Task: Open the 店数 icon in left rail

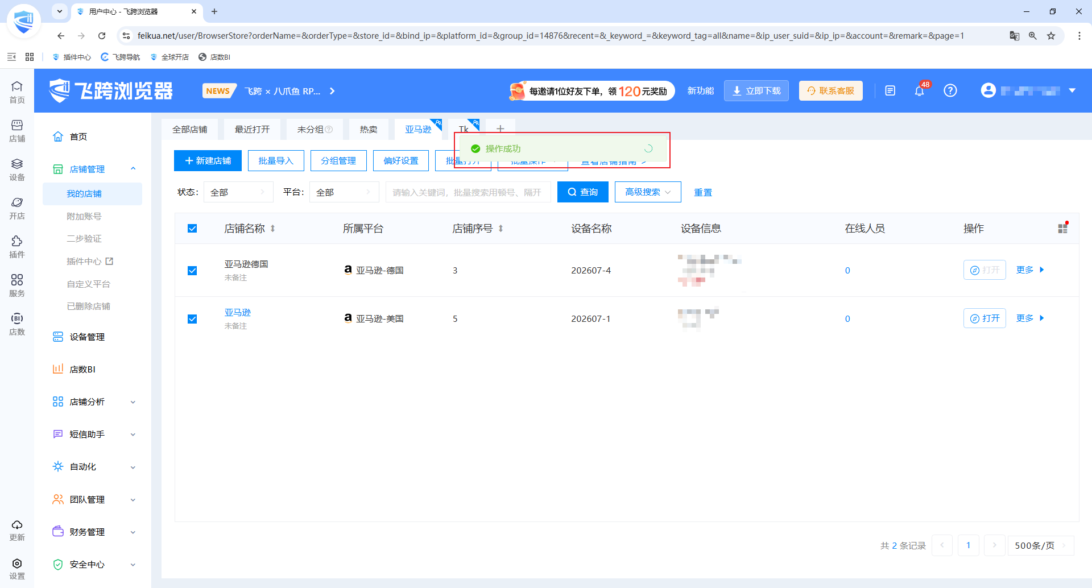Action: coord(17,324)
